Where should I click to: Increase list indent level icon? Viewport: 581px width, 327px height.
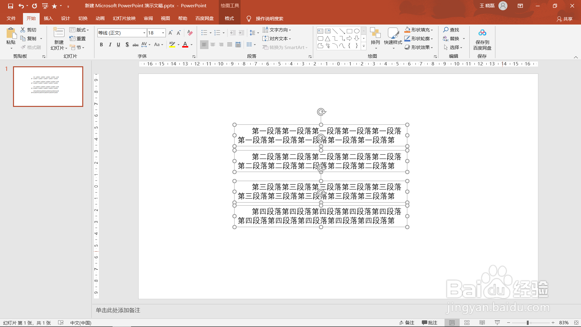[x=241, y=33]
